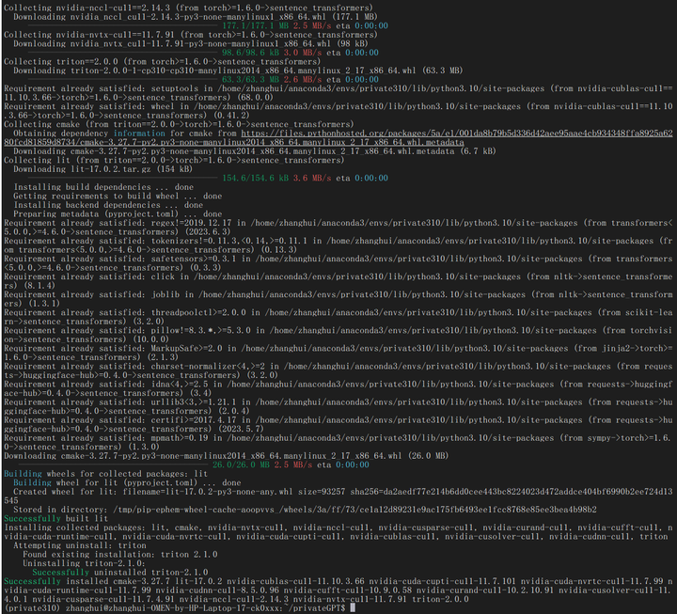Click 'Requirement already satisfied: regex' line
This screenshot has width=677, height=614.
tap(338, 228)
